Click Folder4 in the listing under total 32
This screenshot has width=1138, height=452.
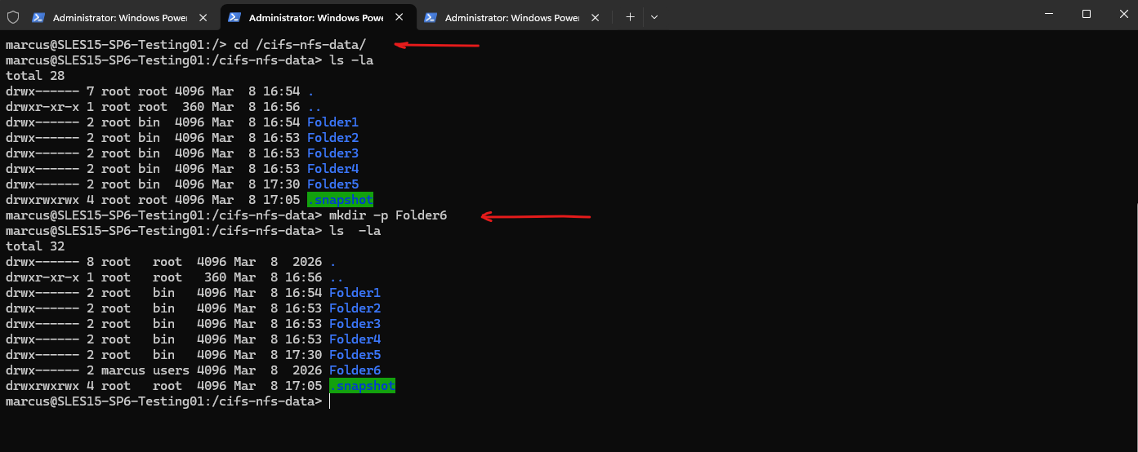(355, 339)
